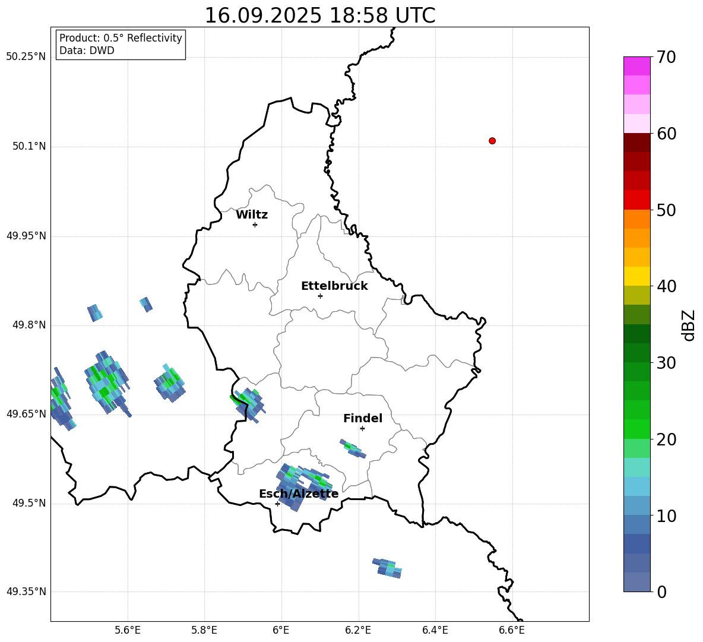
Task: Pick the bright red swatch above 50
Action: [636, 200]
